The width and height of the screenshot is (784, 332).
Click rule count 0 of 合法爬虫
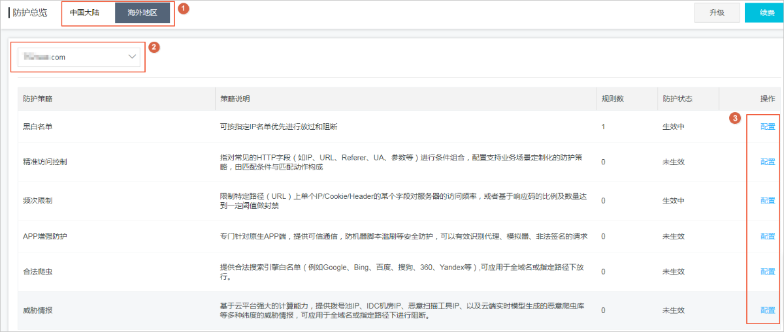point(603,271)
